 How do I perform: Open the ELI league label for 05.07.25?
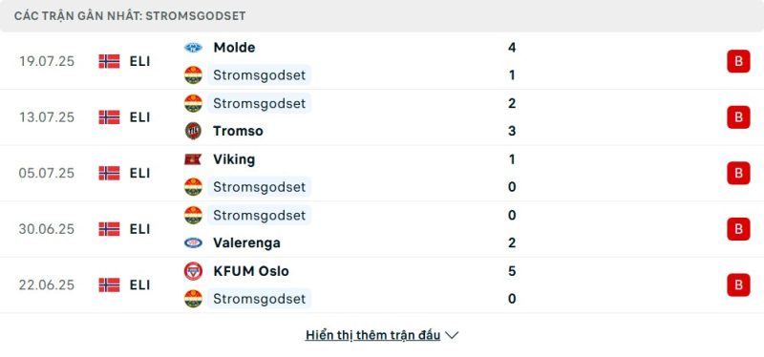click(x=139, y=174)
